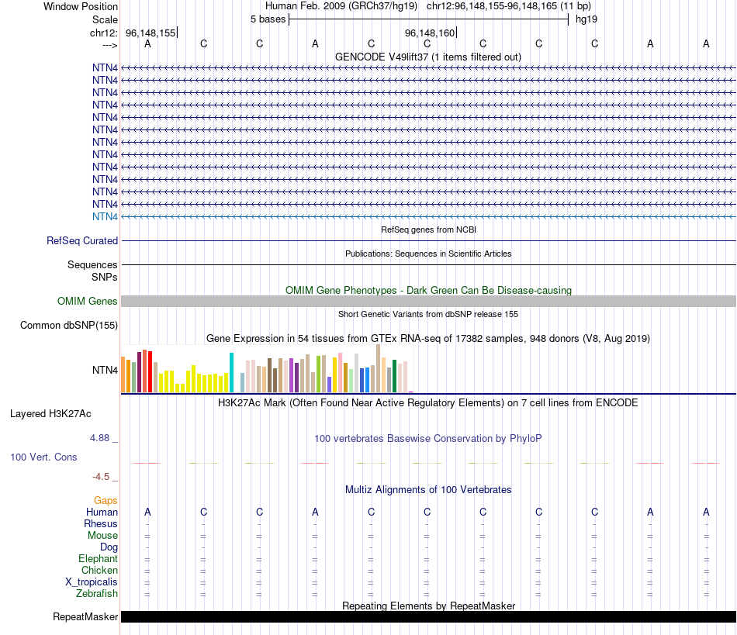This screenshot has width=737, height=635.
Task: Click the Chicken alignment row label
Action: 99,570
